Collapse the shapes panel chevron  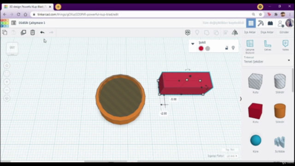241,99
